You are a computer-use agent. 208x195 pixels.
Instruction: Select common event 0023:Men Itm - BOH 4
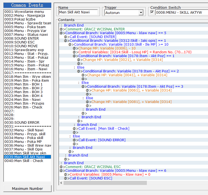click(27, 96)
